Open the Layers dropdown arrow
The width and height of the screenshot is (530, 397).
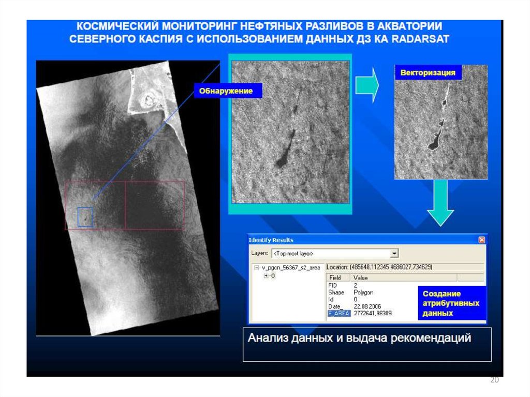coord(394,253)
